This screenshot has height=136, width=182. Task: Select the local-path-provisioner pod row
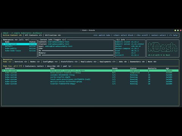tap(90, 79)
